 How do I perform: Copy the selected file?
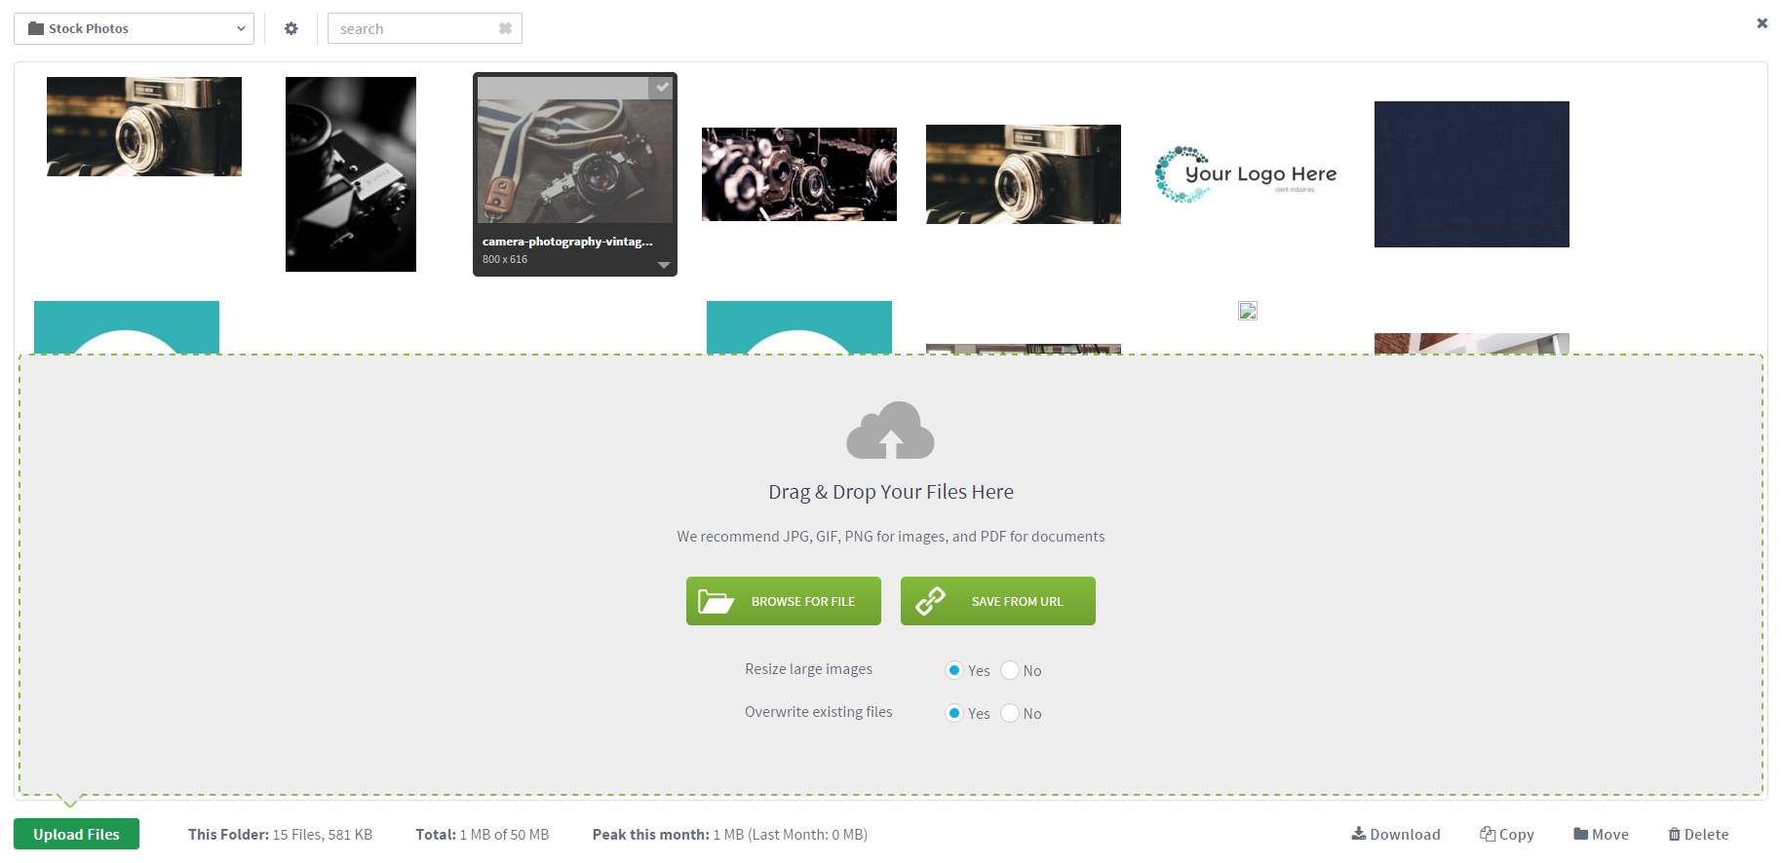coord(1507,834)
